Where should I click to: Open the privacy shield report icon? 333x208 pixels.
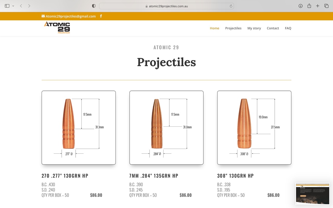94,6
